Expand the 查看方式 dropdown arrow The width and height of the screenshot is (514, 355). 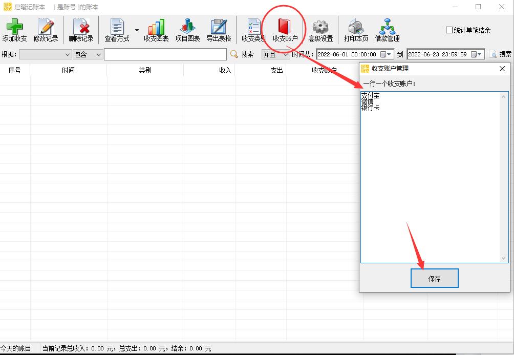click(x=137, y=30)
